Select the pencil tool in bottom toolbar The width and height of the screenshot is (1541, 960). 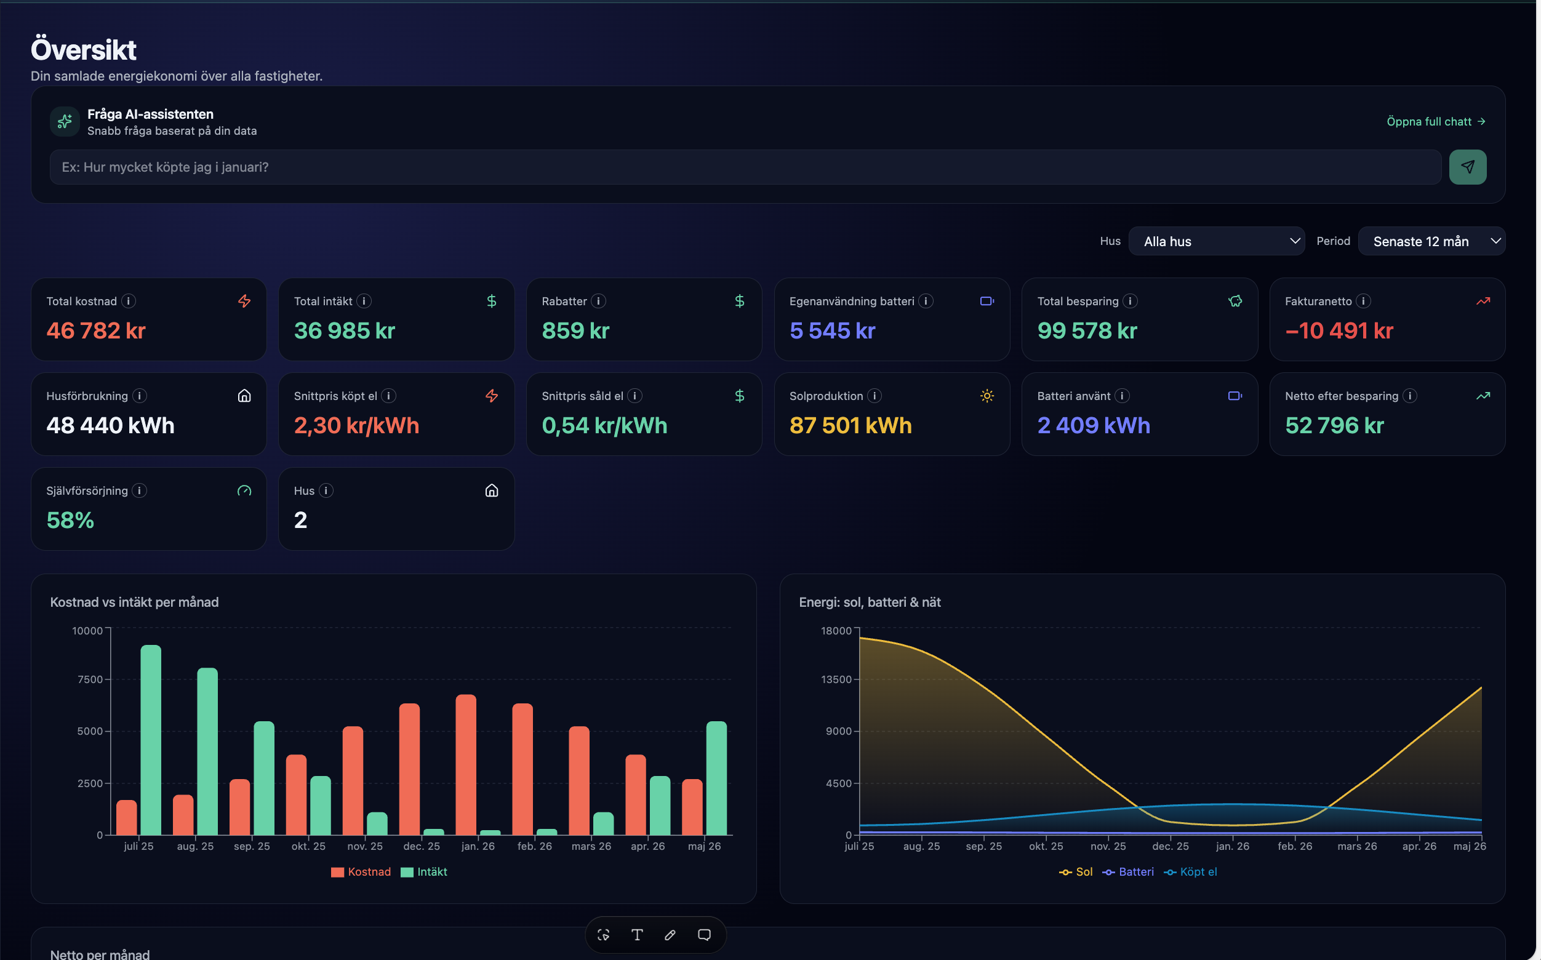pos(670,935)
